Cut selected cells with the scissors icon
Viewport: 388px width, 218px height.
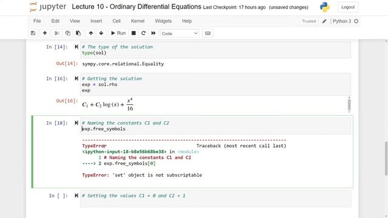tap(57, 33)
